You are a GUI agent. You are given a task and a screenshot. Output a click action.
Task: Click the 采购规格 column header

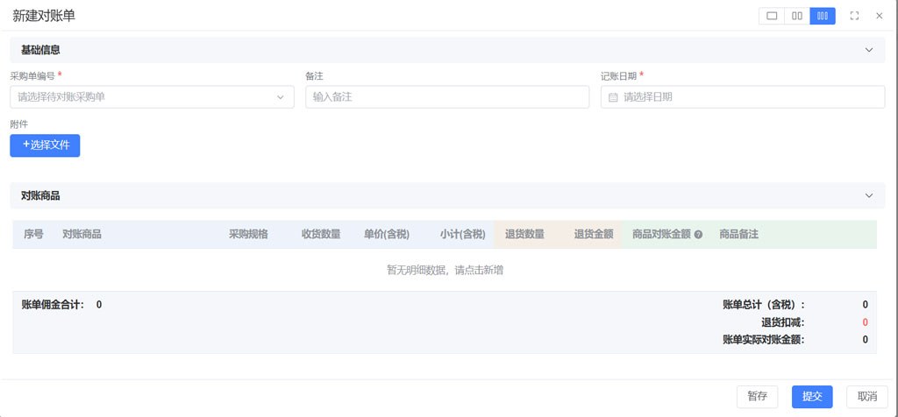[x=248, y=234]
